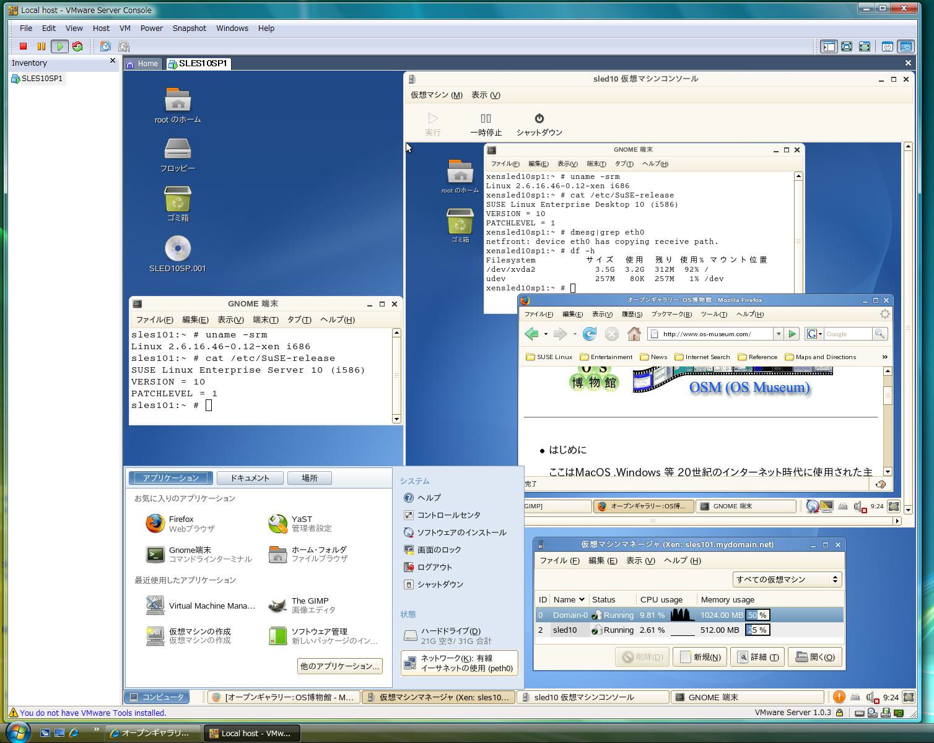Open the フロッピー drive icon on desktop
This screenshot has width=934, height=743.
(178, 149)
